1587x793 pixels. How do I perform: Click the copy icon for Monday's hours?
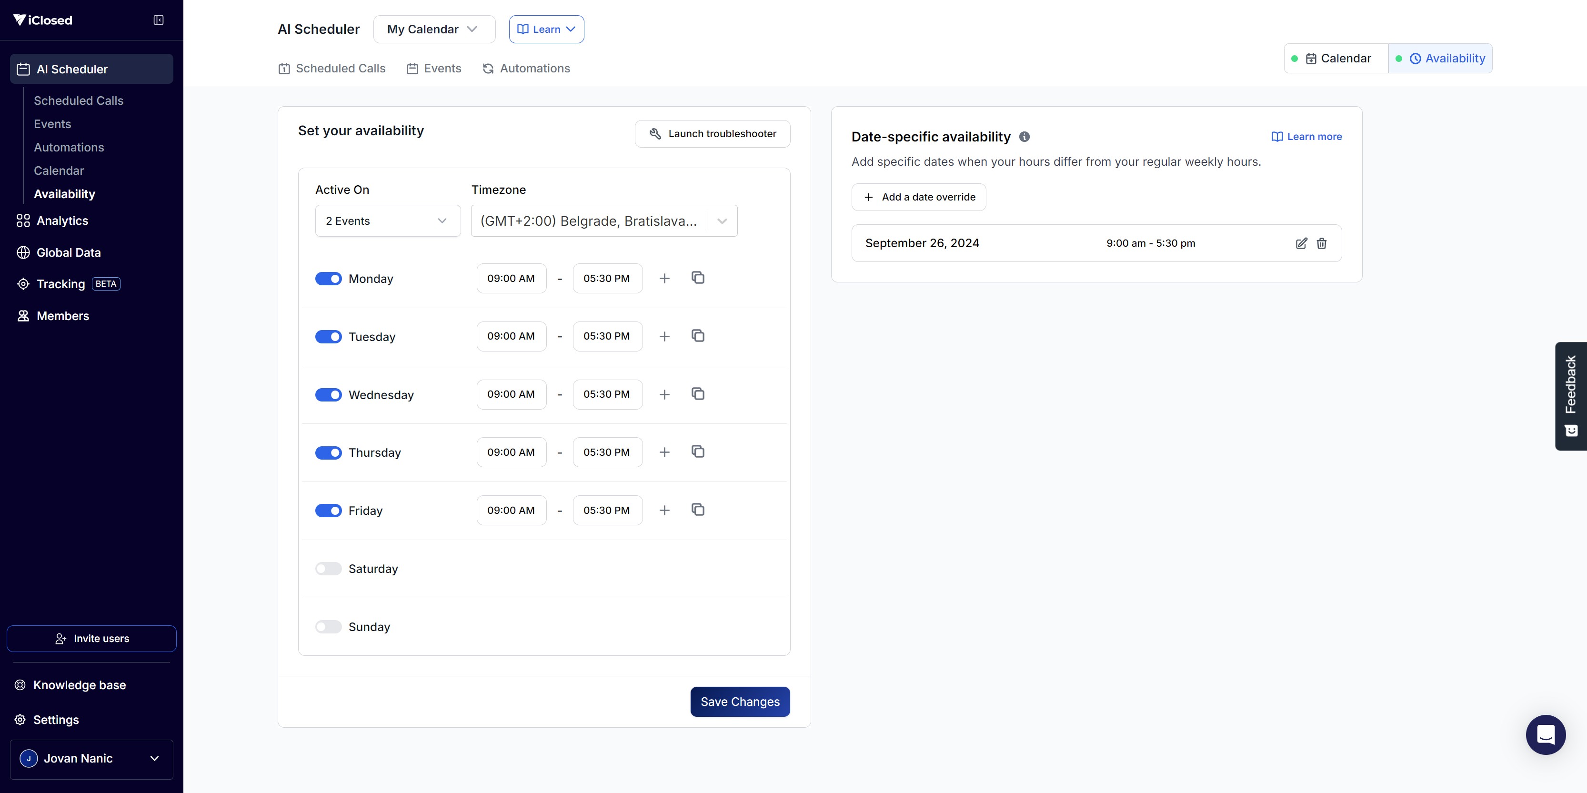point(697,278)
